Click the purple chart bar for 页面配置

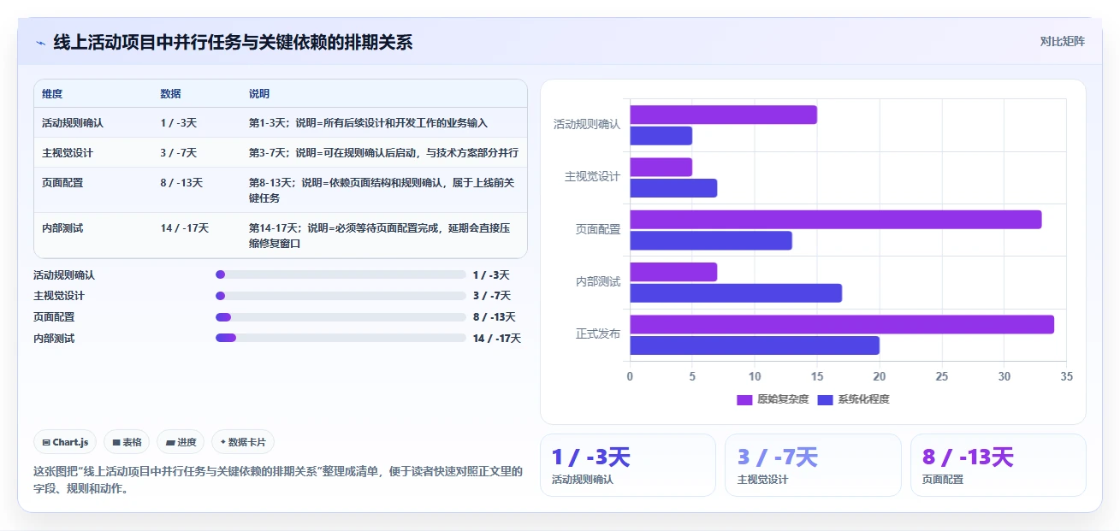tap(835, 220)
